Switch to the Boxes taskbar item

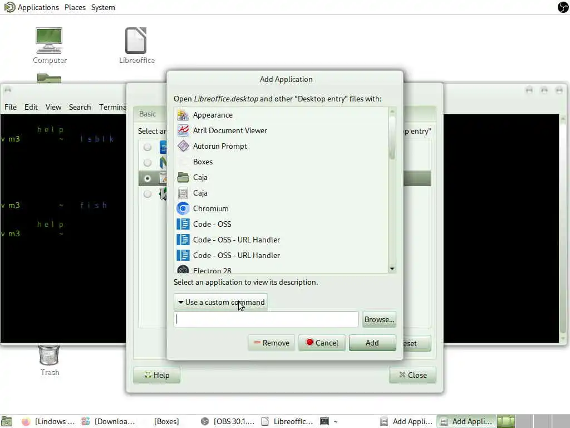click(167, 421)
